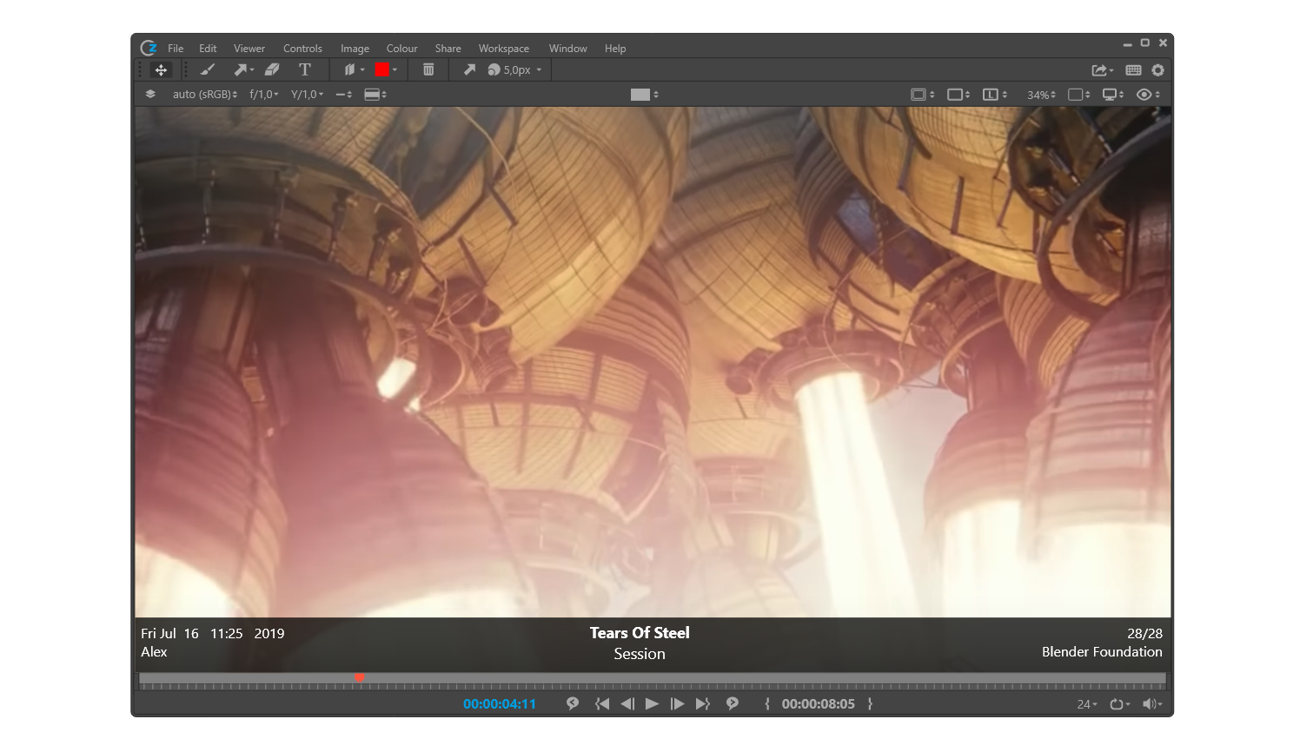The width and height of the screenshot is (1300, 752).
Task: Open the Window menu
Action: 568,49
